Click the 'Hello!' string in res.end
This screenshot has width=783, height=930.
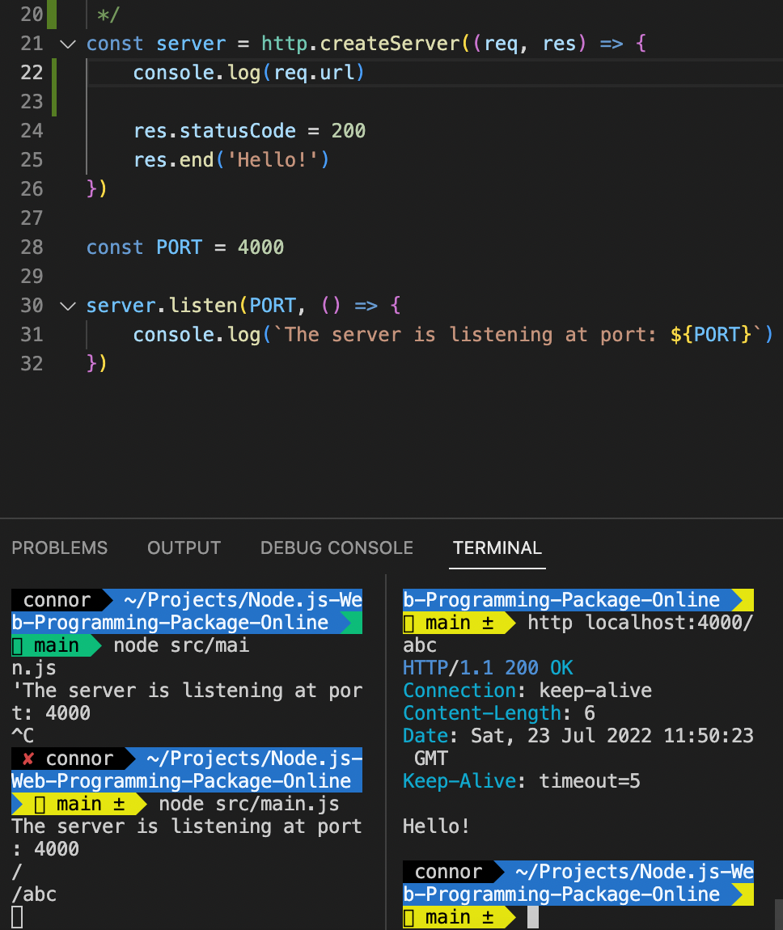pyautogui.click(x=273, y=160)
